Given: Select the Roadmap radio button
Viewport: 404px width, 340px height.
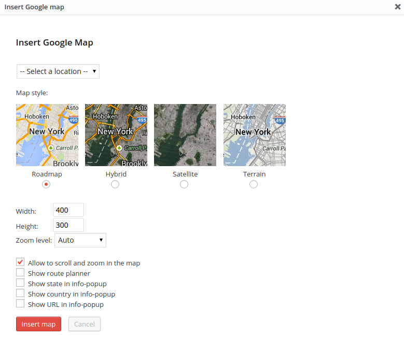Looking at the screenshot, I should point(46,184).
